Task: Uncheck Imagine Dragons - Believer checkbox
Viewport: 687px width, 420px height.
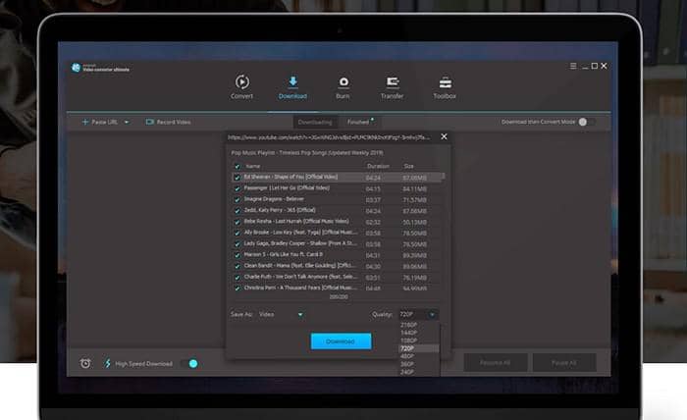Action: click(238, 199)
